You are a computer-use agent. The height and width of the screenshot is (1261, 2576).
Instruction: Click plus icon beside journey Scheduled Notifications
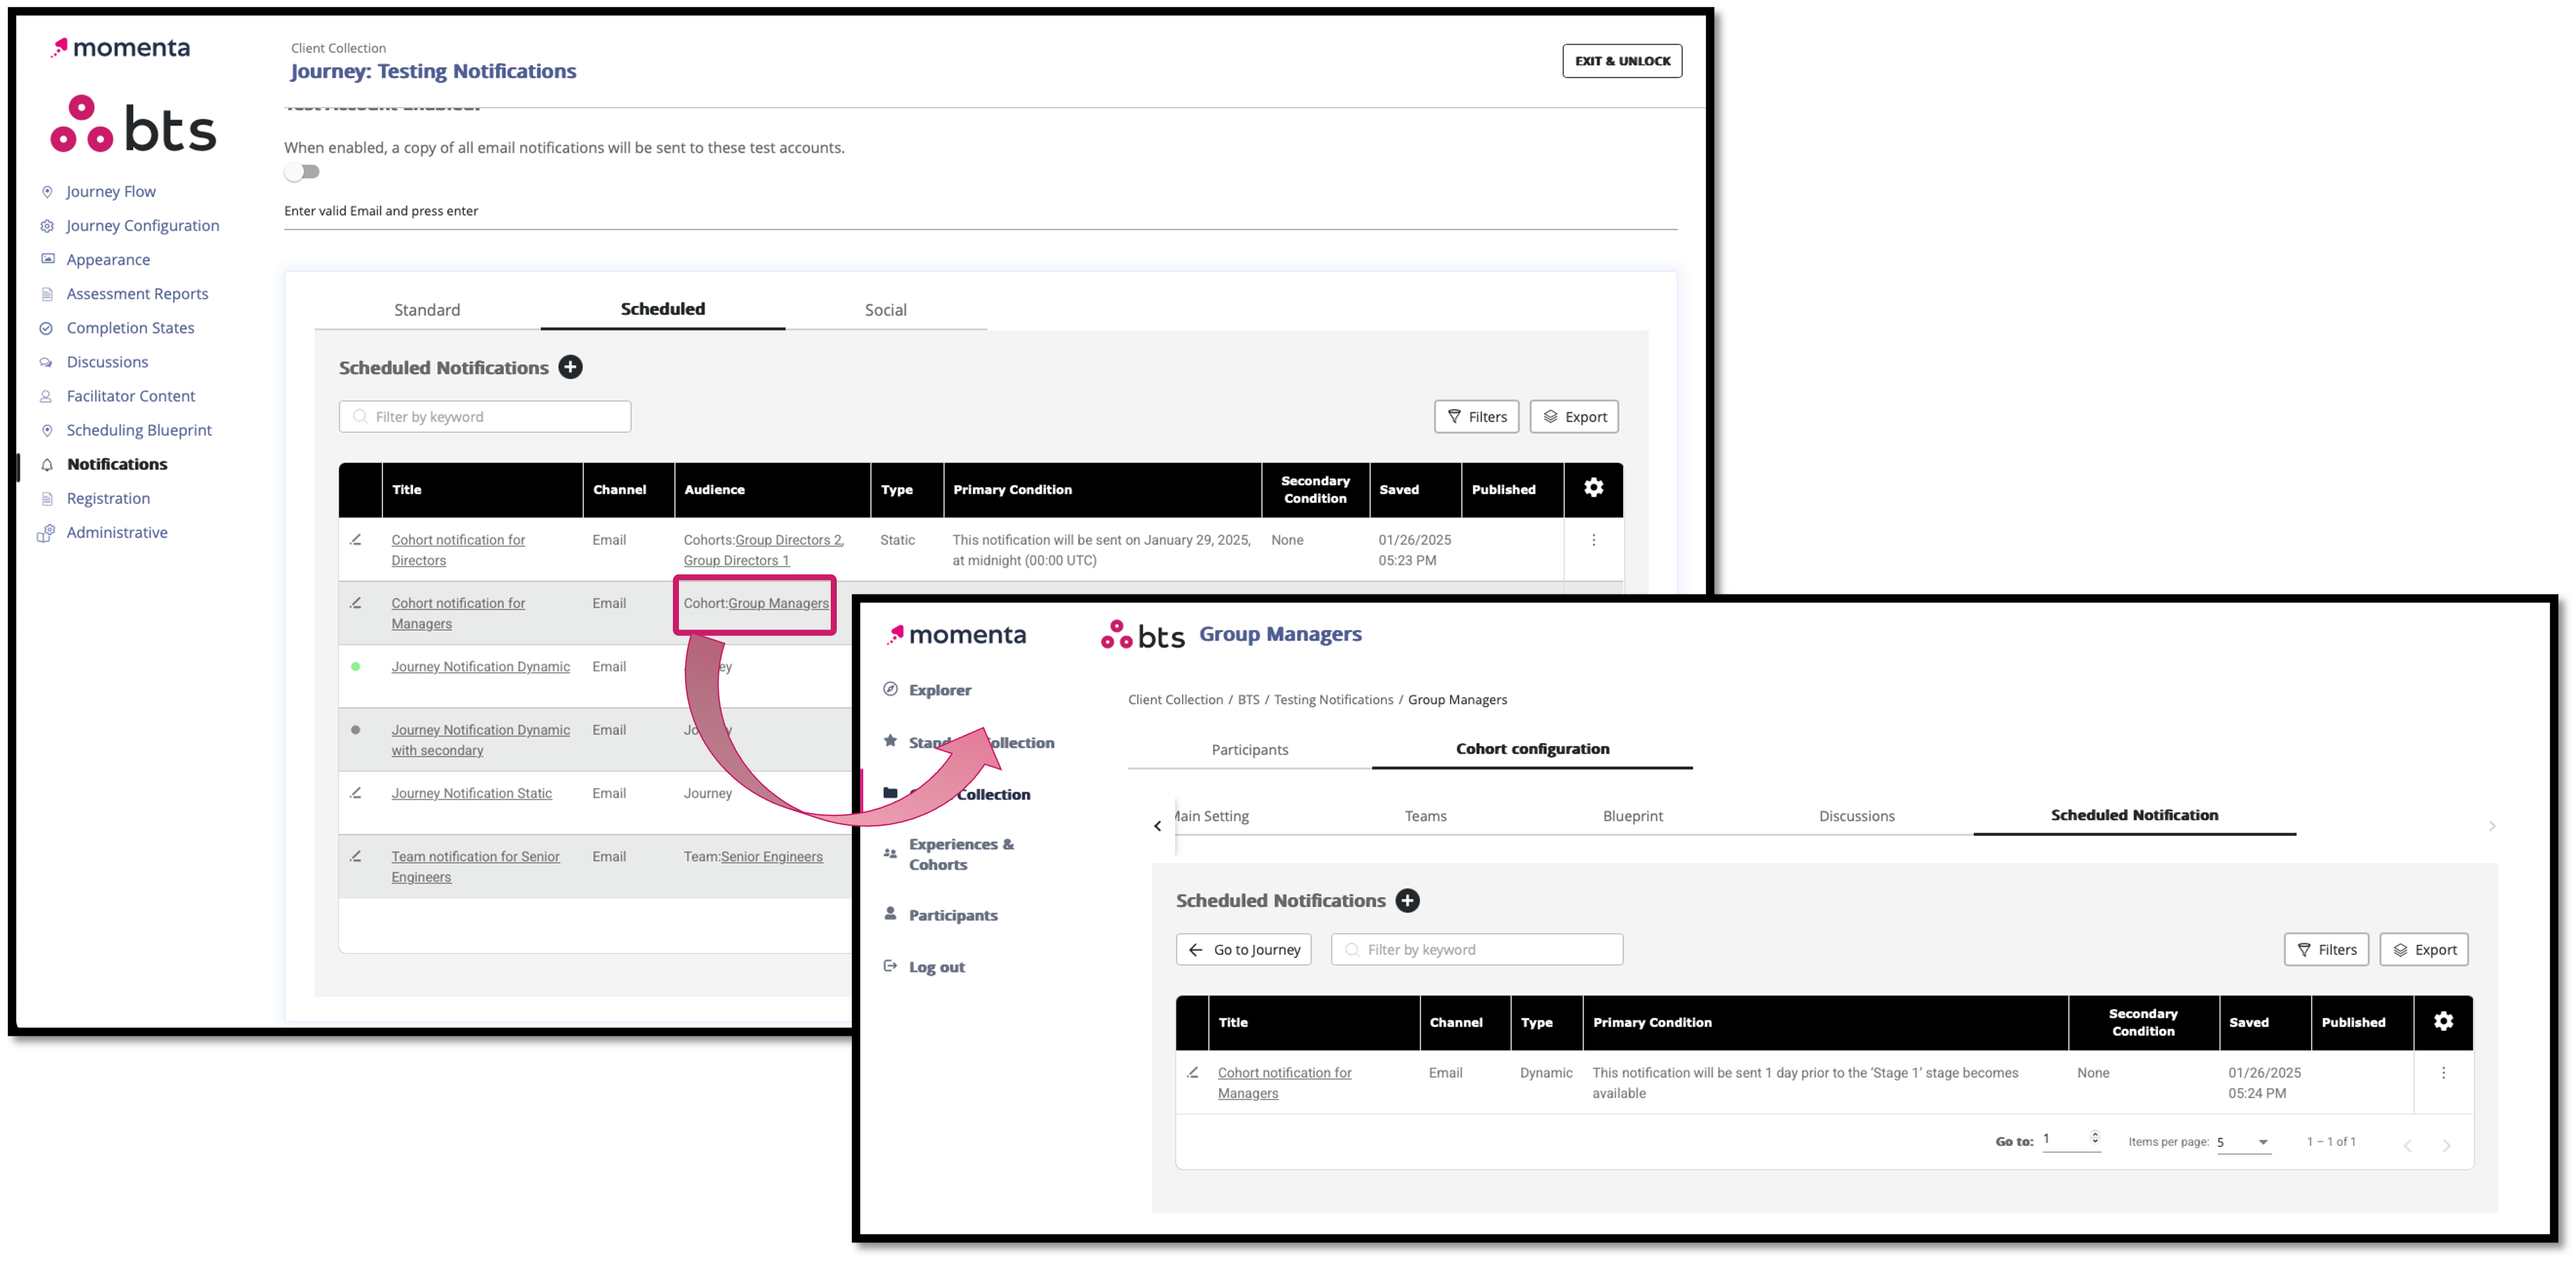(x=570, y=367)
